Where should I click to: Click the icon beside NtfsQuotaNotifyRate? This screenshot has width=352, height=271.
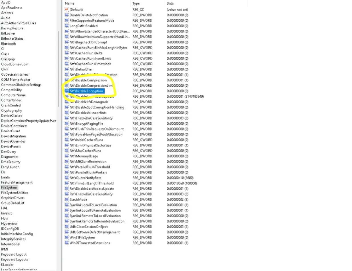pos(67,178)
